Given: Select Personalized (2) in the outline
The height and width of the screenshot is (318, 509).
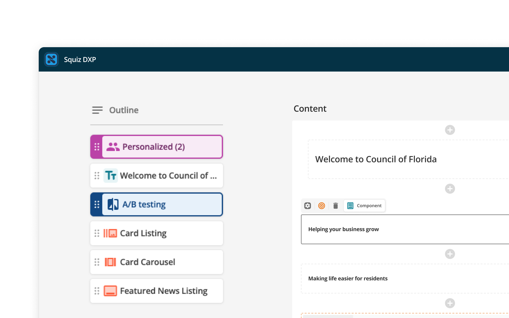Looking at the screenshot, I should (x=156, y=147).
